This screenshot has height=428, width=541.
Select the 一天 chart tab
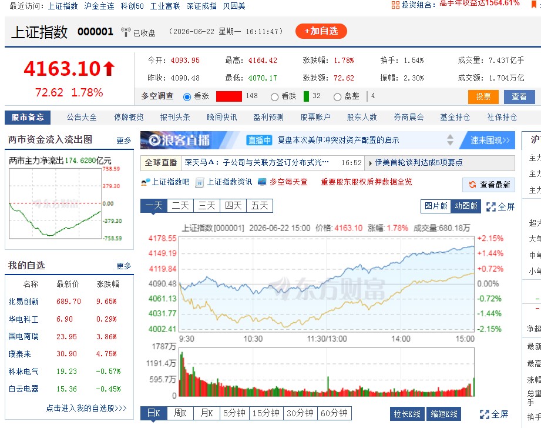(154, 206)
